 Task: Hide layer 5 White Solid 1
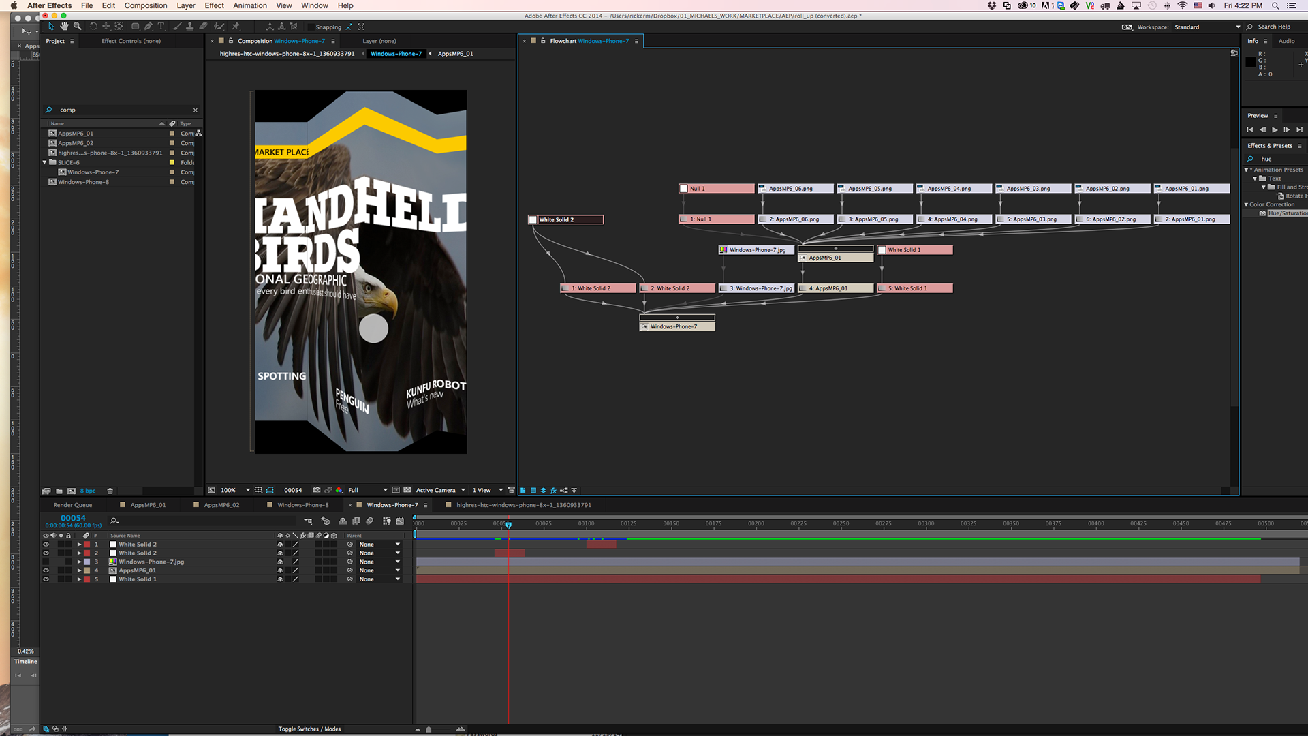point(46,579)
